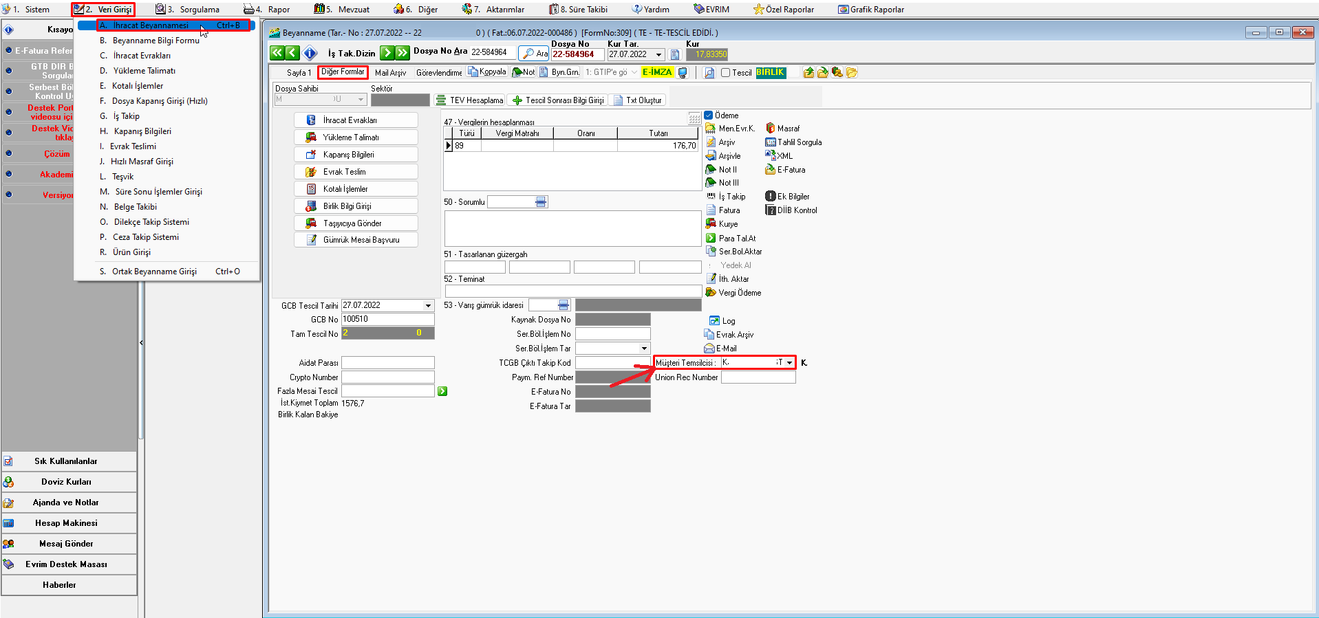Viewport: 1319px width, 618px height.
Task: Expand the GCB Tescil Tarihi date dropdown
Action: [x=428, y=306]
